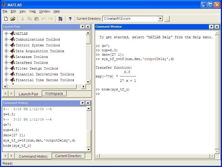This screenshot has width=222, height=167.
Task: Select 'd=6.3;' in Command History
Action: (x=9, y=114)
